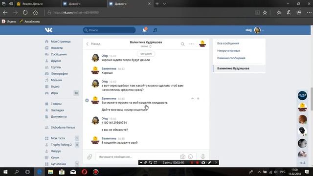Focus the VK Поиск search box

point(109,30)
